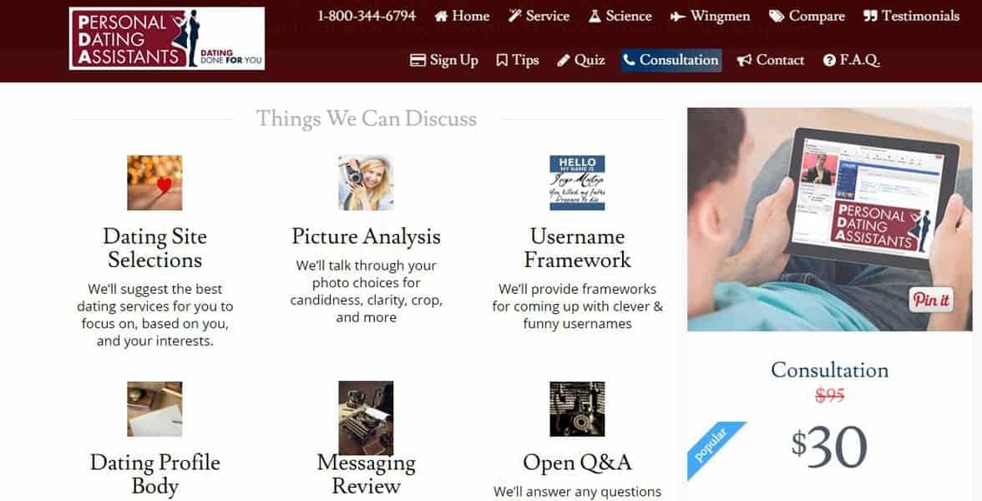This screenshot has height=501, width=982.
Task: Click the Sign Up card icon
Action: [x=417, y=59]
